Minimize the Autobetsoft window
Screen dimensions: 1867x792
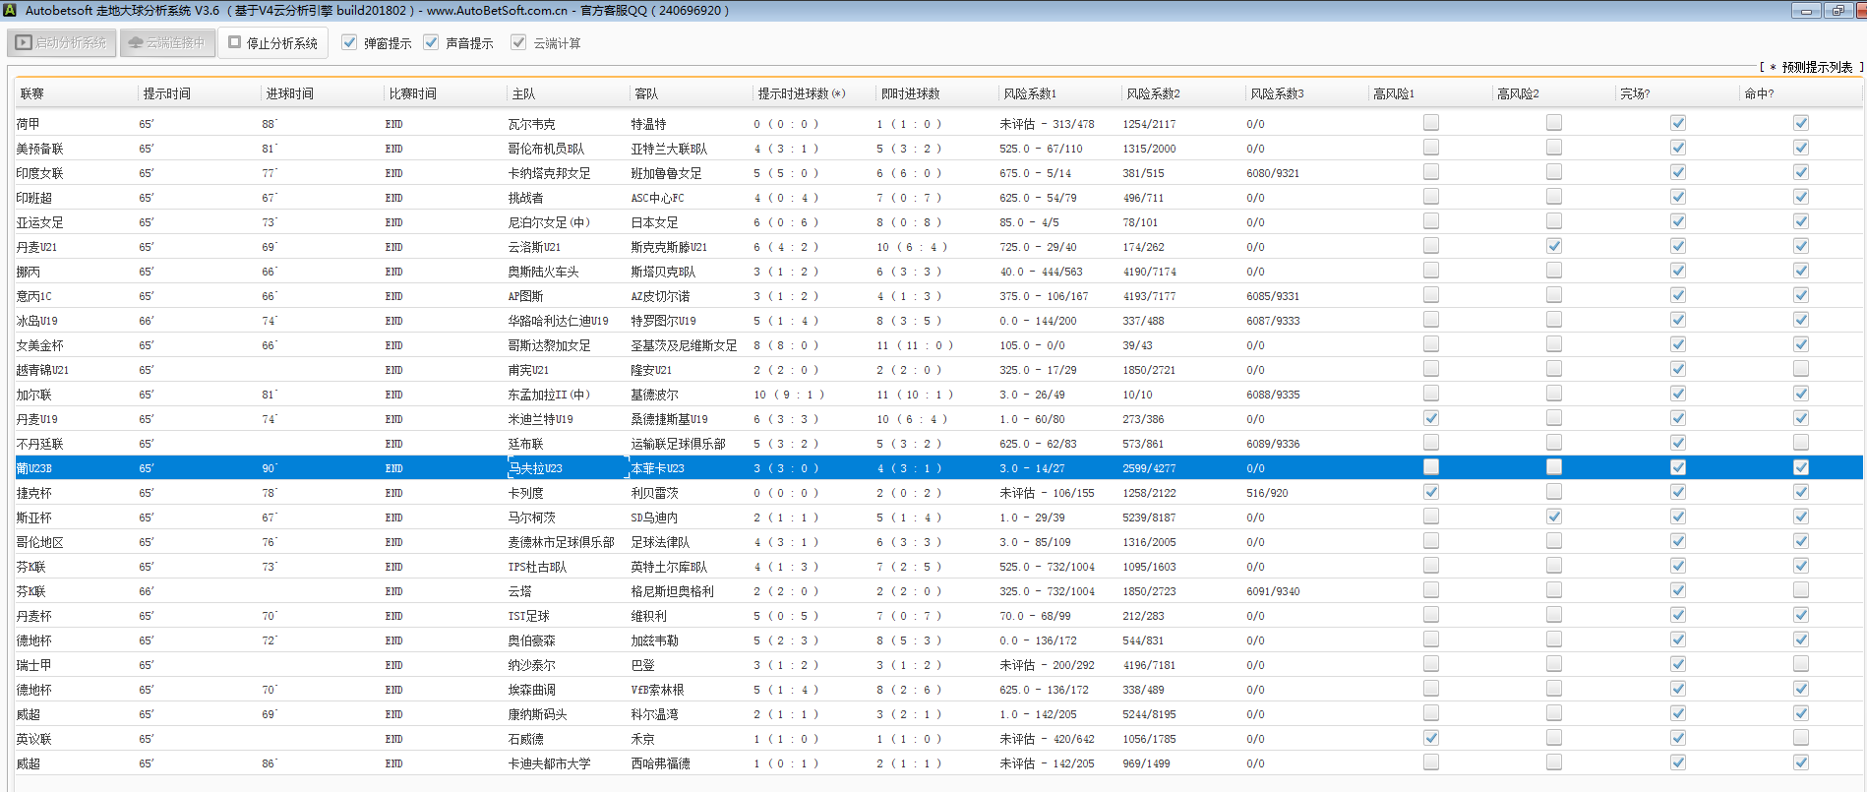pos(1805,11)
